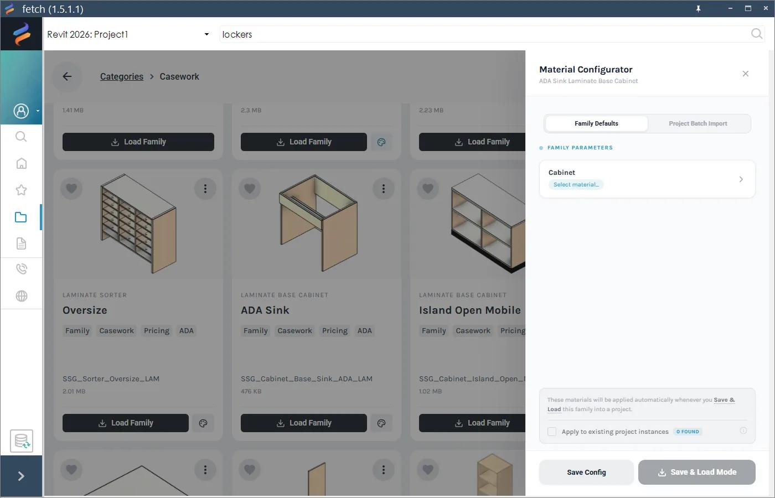Open favorites star in the sidebar

click(x=21, y=190)
